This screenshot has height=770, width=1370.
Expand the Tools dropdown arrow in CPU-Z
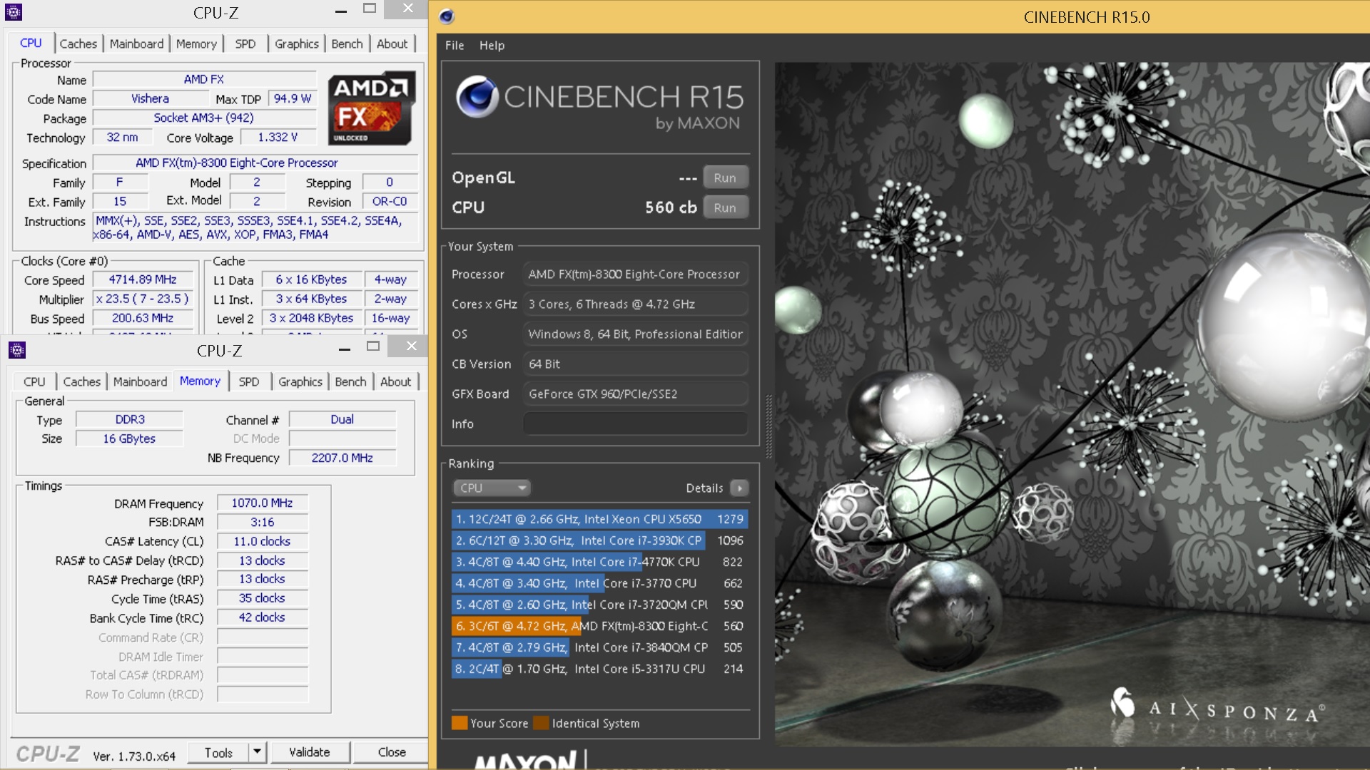click(257, 752)
